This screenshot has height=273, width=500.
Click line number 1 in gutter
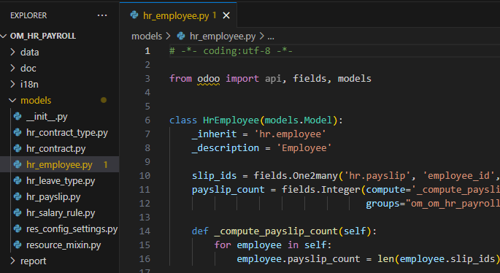[147, 51]
